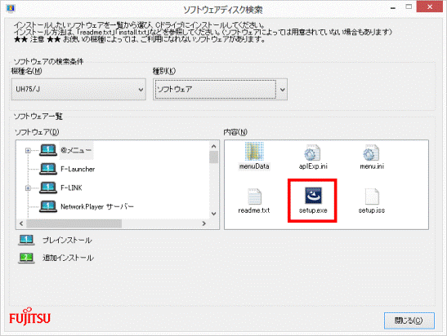Click the laptop icon beside F-LINK
447x336 pixels.
click(48, 188)
